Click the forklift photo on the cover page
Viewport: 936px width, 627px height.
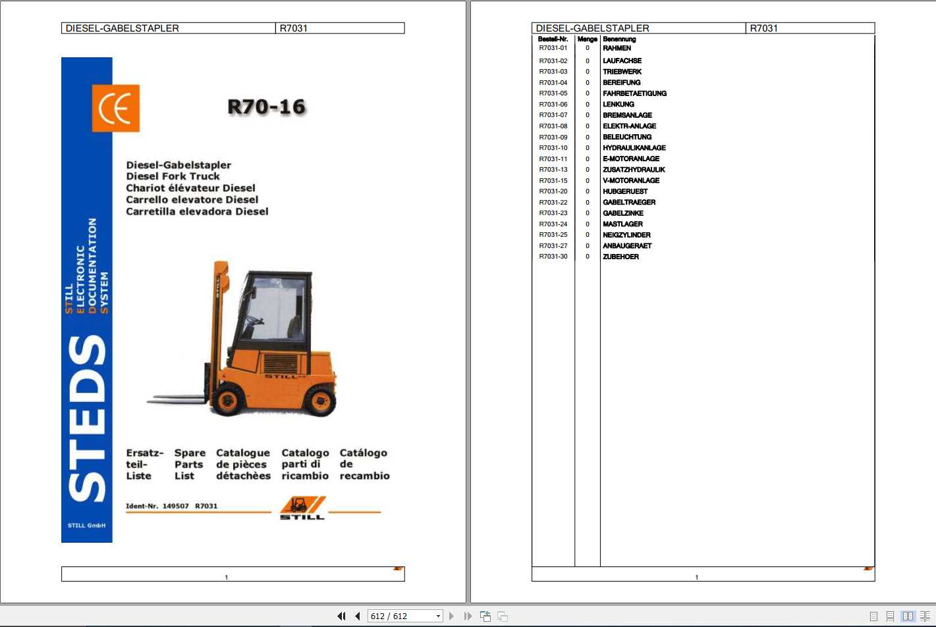(x=242, y=339)
